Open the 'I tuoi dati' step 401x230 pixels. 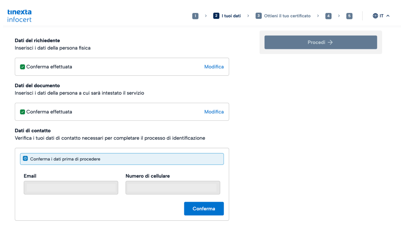tap(231, 16)
